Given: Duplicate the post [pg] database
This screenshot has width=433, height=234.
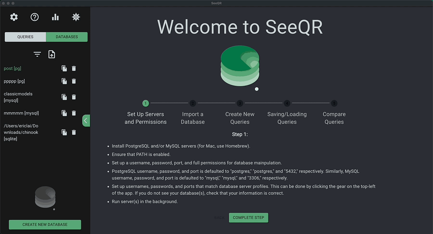Looking at the screenshot, I should [64, 69].
